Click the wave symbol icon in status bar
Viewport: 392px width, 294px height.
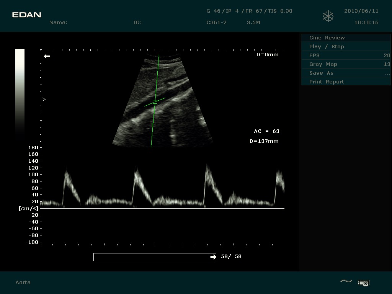coord(346,282)
